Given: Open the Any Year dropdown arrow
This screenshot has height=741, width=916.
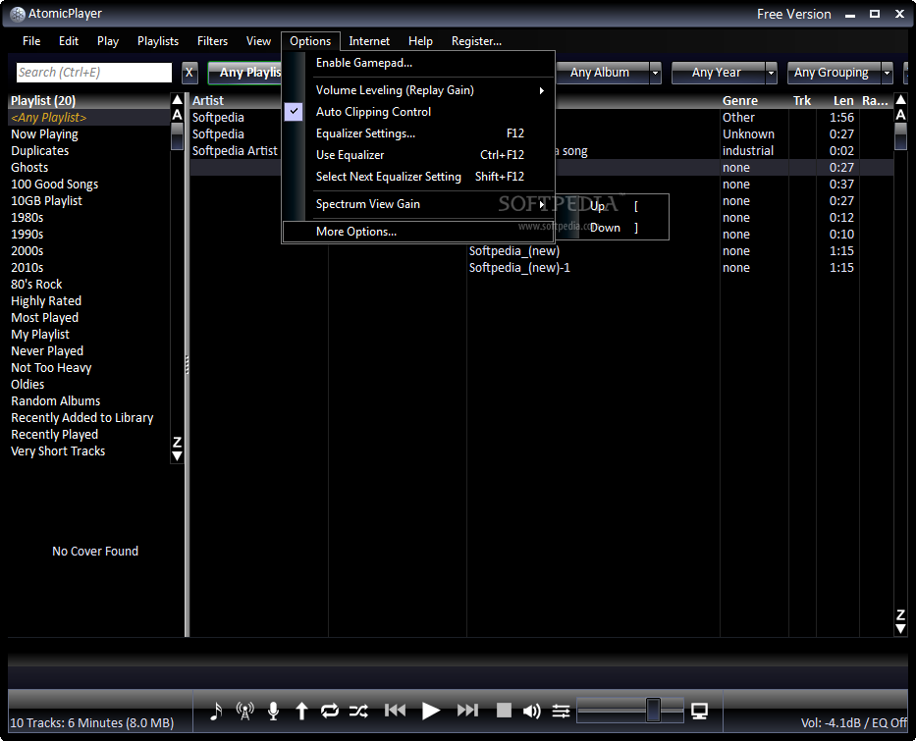Looking at the screenshot, I should 771,73.
